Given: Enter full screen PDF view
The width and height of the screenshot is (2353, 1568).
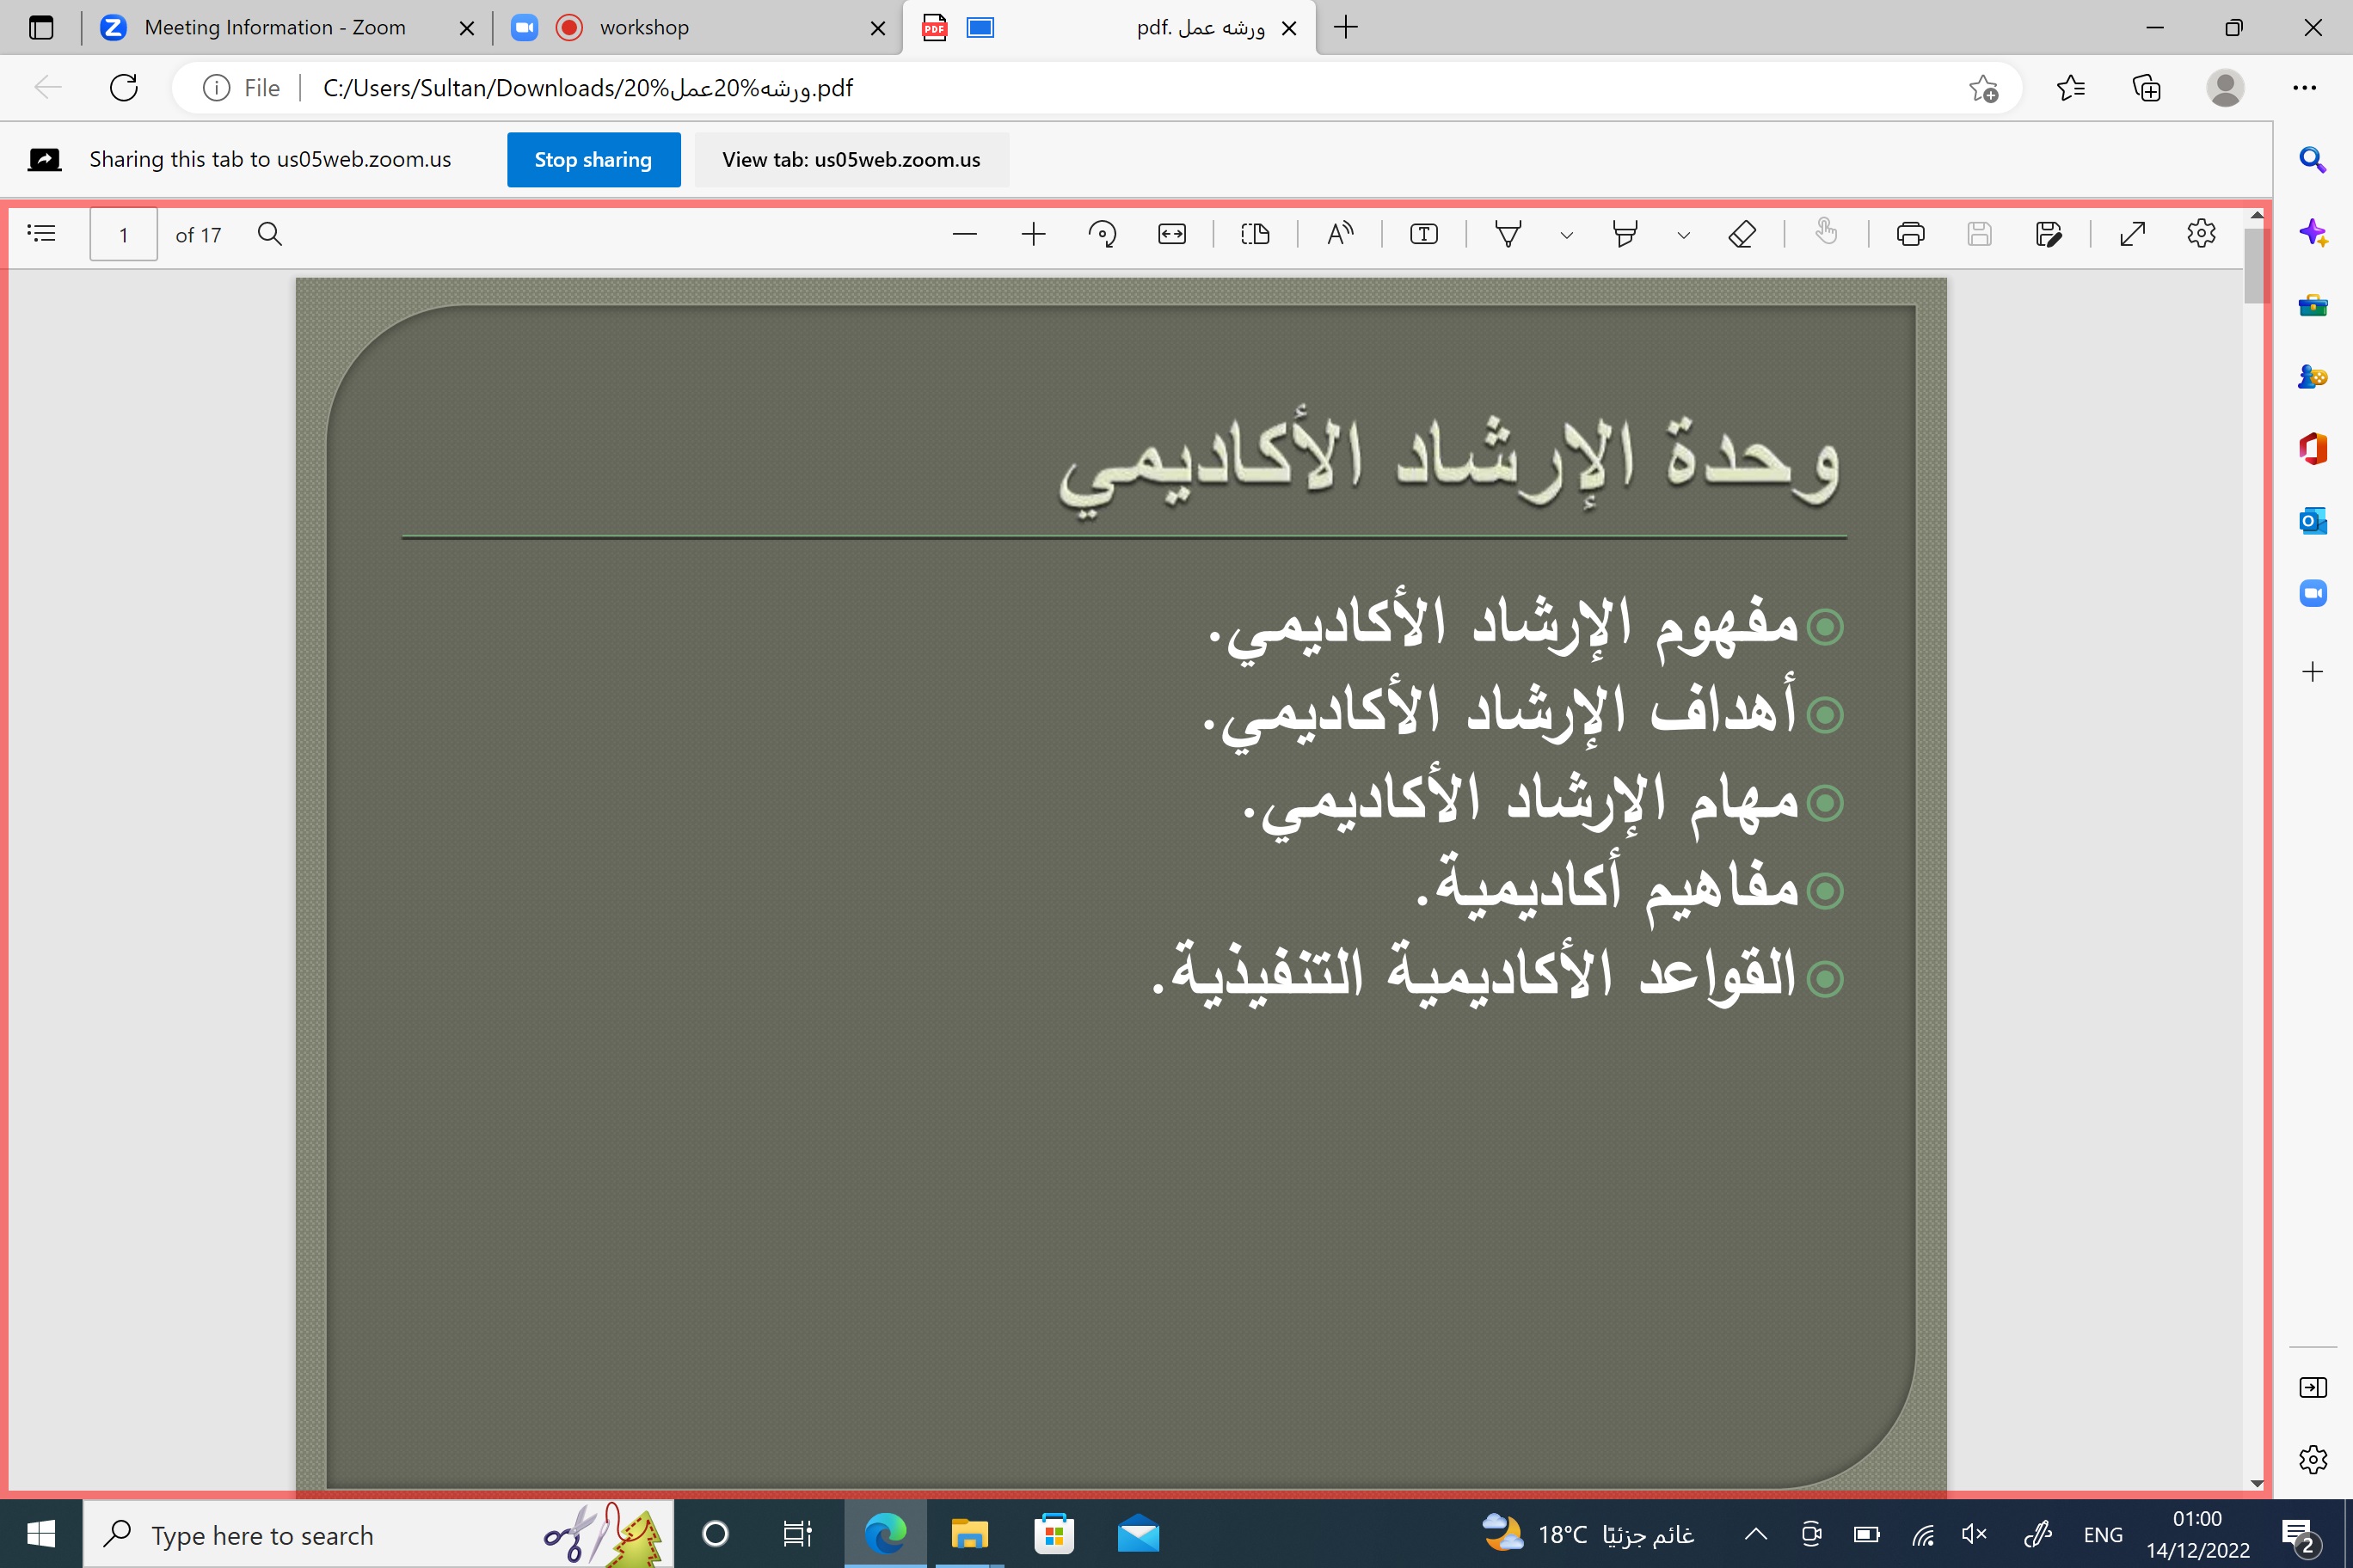Looking at the screenshot, I should (x=2132, y=234).
